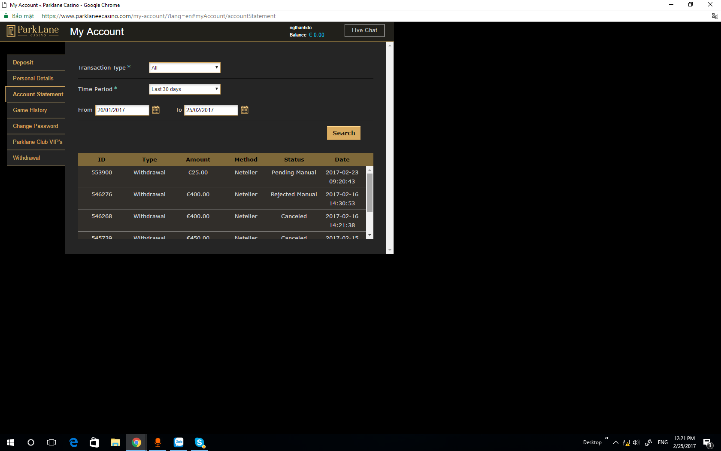Open the pen workspace tray icon
721x451 pixels.
(x=648, y=442)
